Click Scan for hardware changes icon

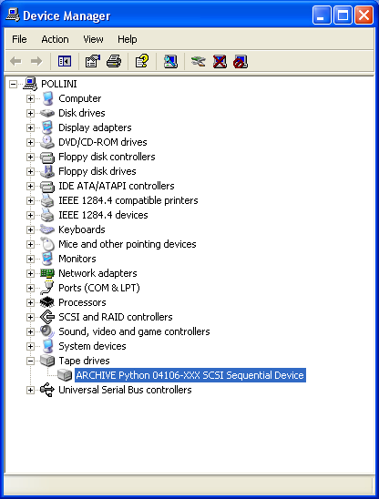click(x=170, y=61)
